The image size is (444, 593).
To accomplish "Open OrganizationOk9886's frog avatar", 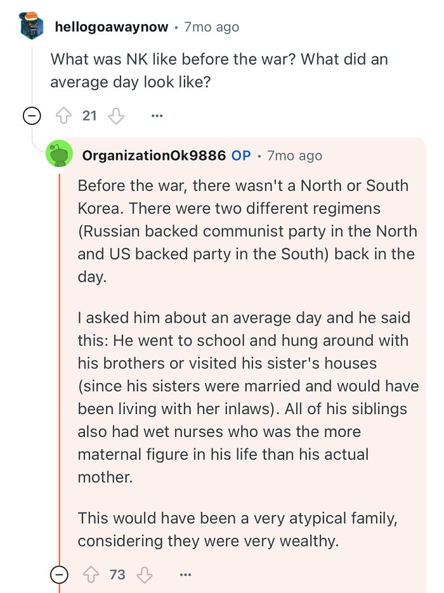I will coord(58,154).
